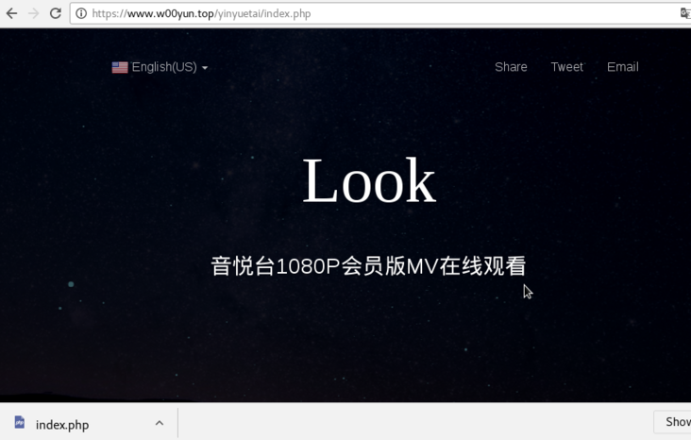Click the Email link
Image resolution: width=691 pixels, height=440 pixels.
tap(622, 67)
